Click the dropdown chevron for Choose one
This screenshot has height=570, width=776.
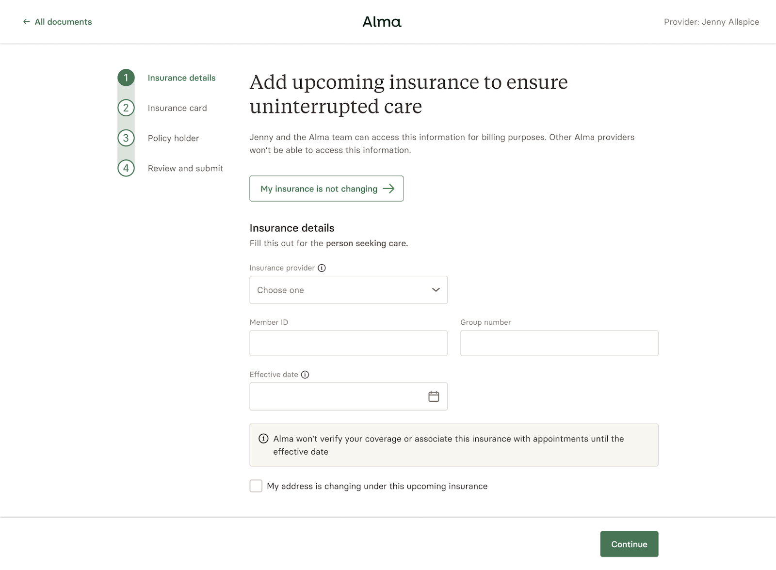(436, 290)
